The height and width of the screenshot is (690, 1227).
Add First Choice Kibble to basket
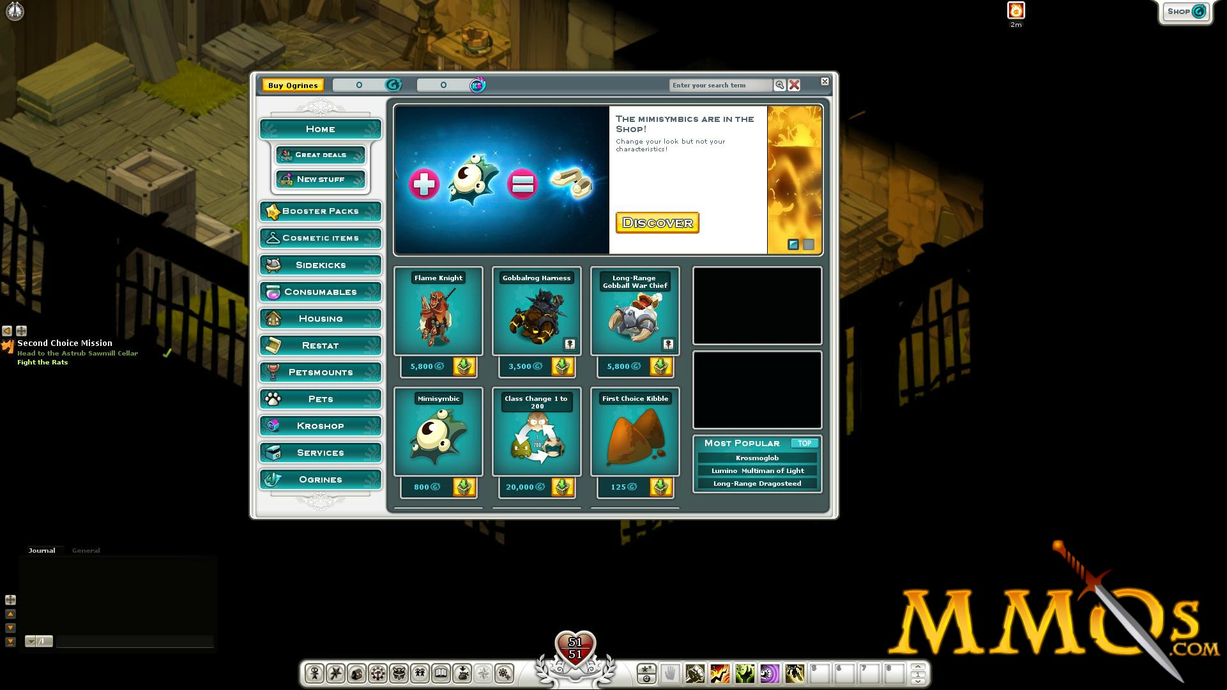[661, 487]
